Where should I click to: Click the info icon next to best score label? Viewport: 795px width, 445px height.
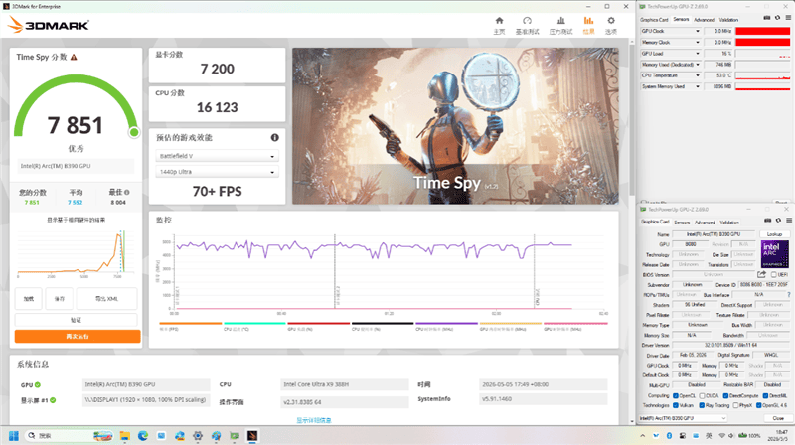point(127,192)
